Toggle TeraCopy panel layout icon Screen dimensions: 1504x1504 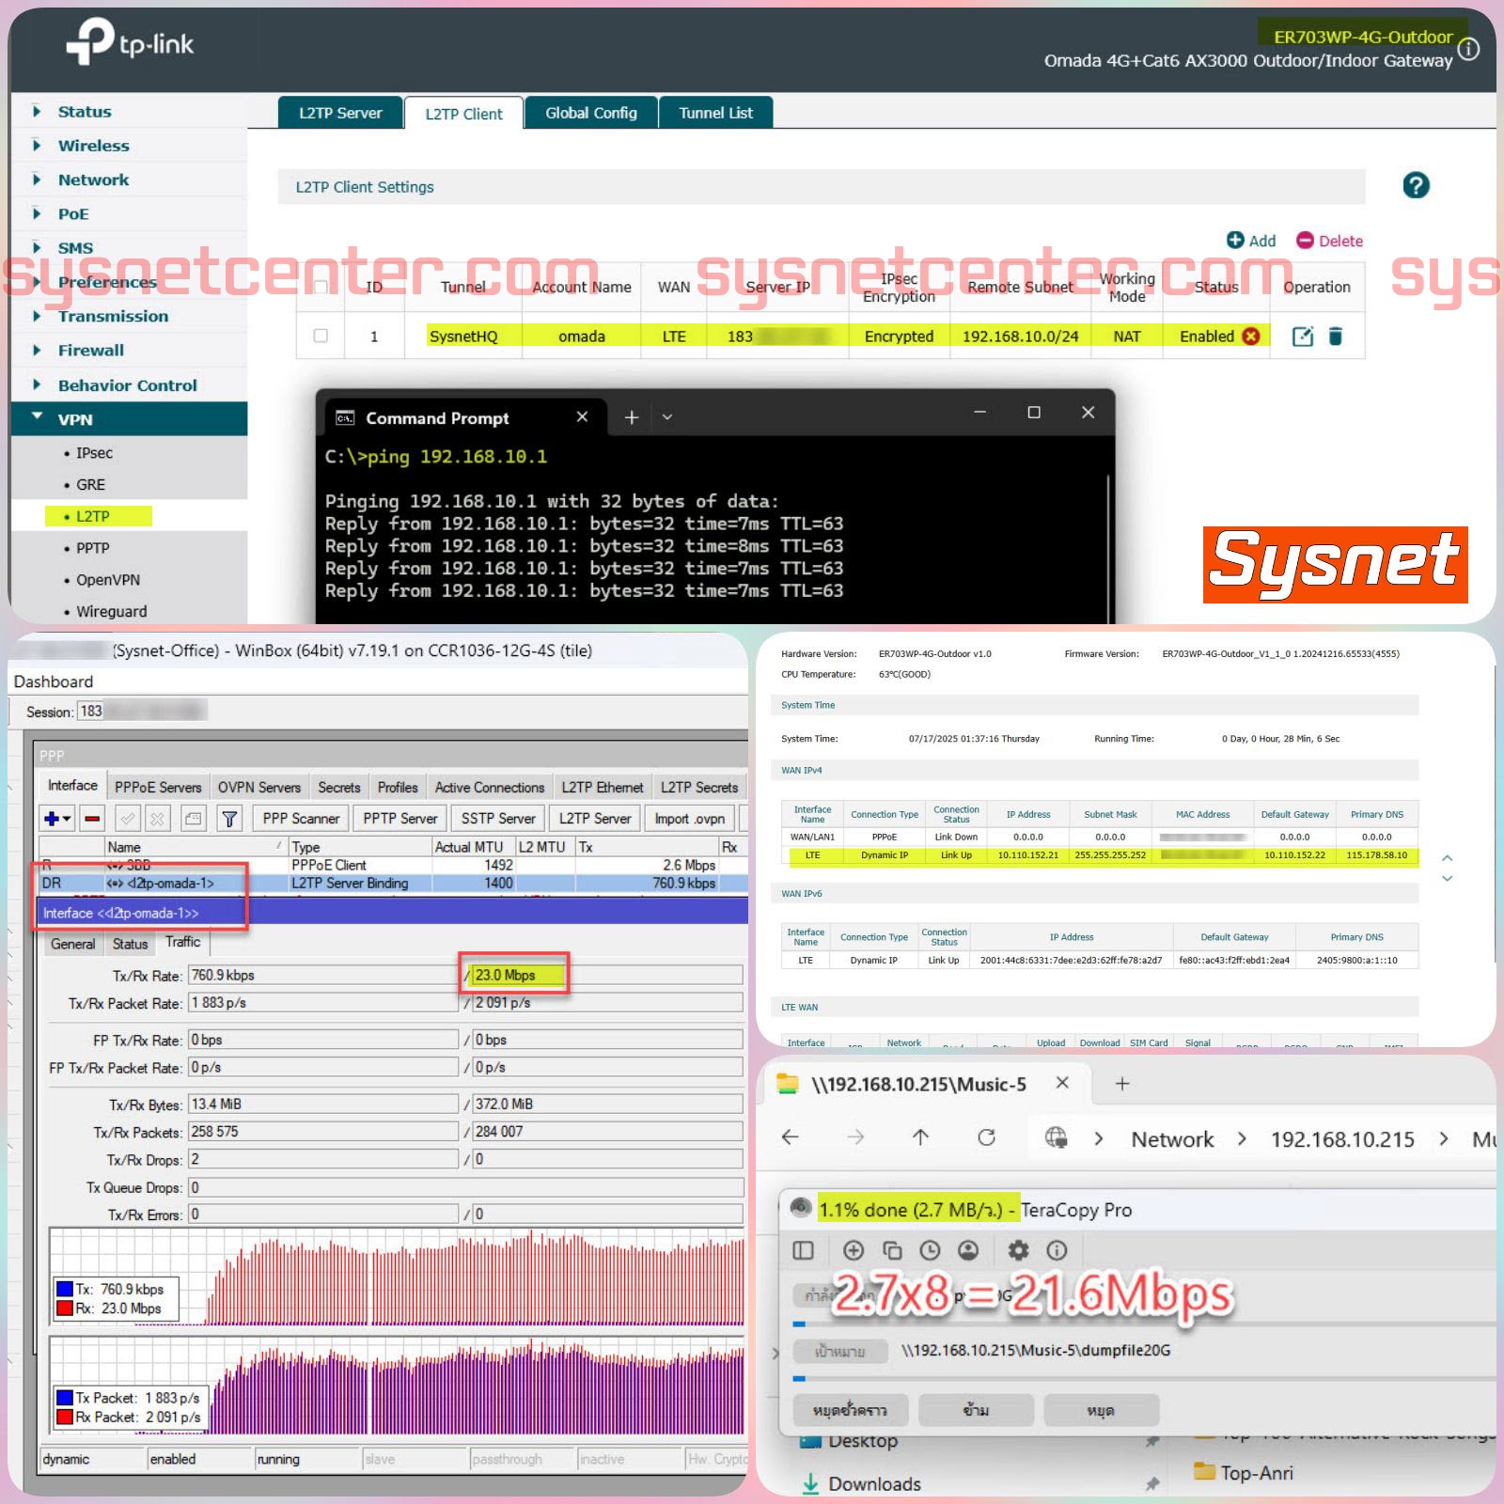pos(803,1250)
